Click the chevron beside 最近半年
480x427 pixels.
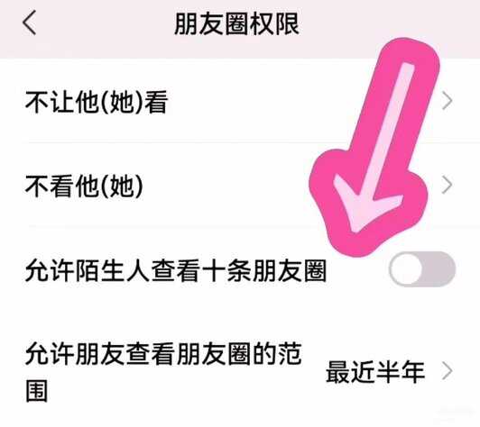click(x=448, y=371)
